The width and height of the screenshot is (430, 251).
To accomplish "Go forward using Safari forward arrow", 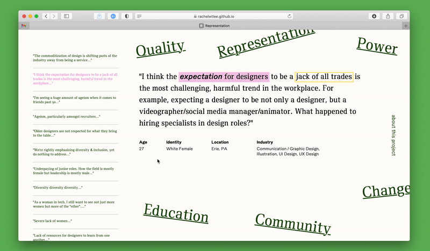I will [54, 16].
